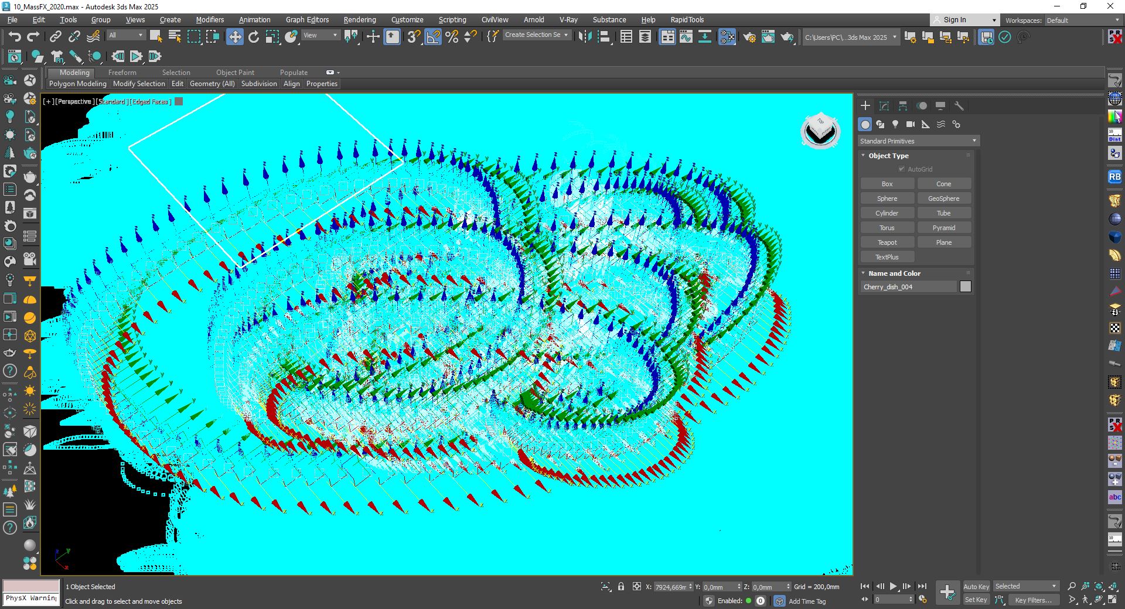
Task: Open the Utilities wrench panel icon
Action: pyautogui.click(x=959, y=106)
